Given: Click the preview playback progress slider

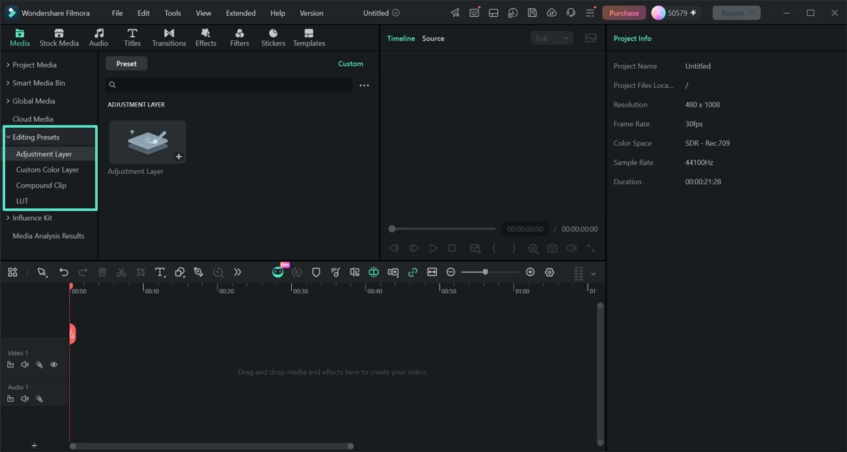Looking at the screenshot, I should pos(442,229).
